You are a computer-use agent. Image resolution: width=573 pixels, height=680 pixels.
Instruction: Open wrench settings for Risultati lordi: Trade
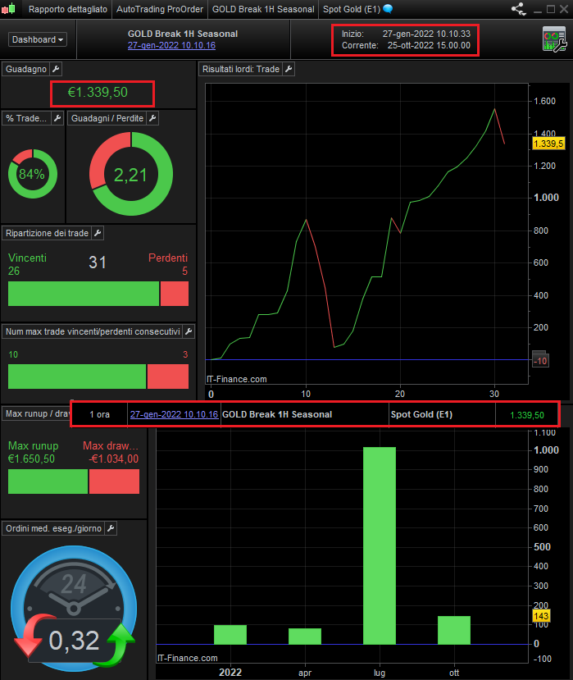click(289, 69)
